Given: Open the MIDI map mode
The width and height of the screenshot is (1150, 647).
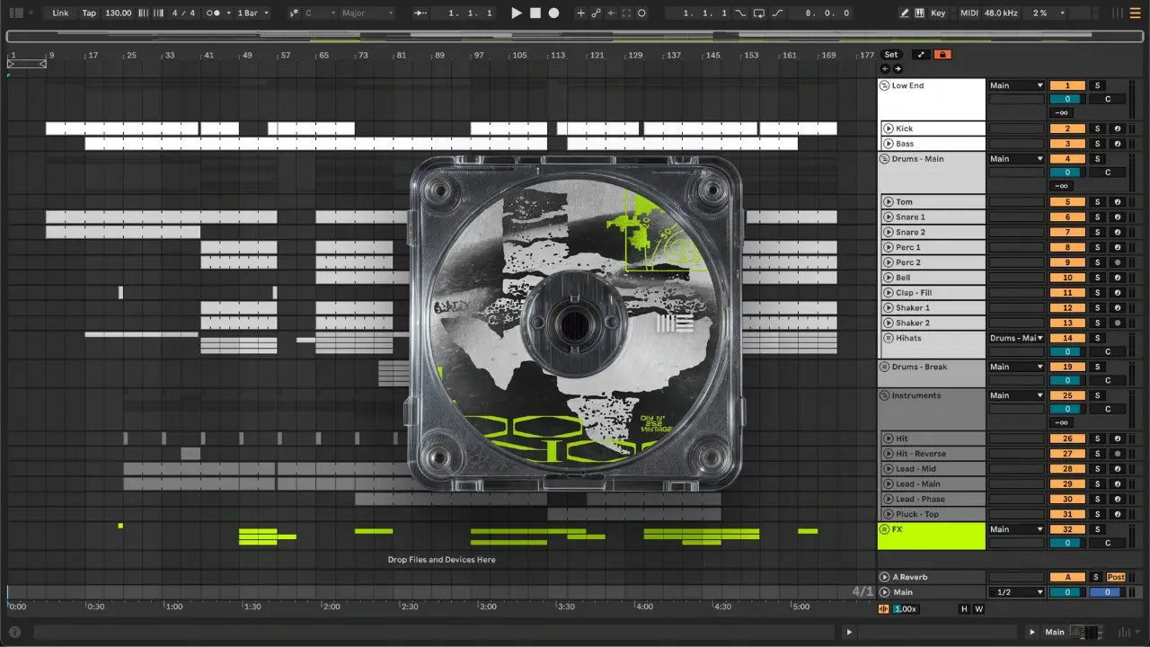Looking at the screenshot, I should pyautogui.click(x=969, y=13).
